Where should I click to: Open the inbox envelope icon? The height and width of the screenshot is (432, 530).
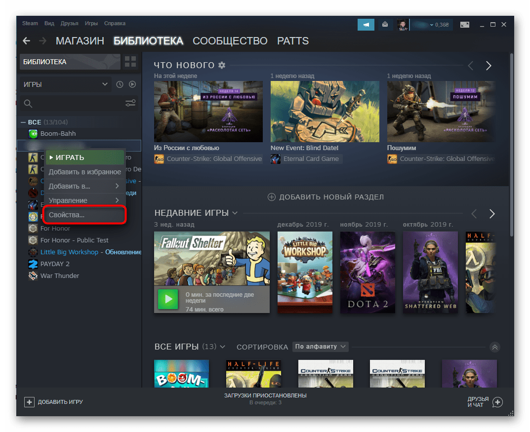pos(385,24)
